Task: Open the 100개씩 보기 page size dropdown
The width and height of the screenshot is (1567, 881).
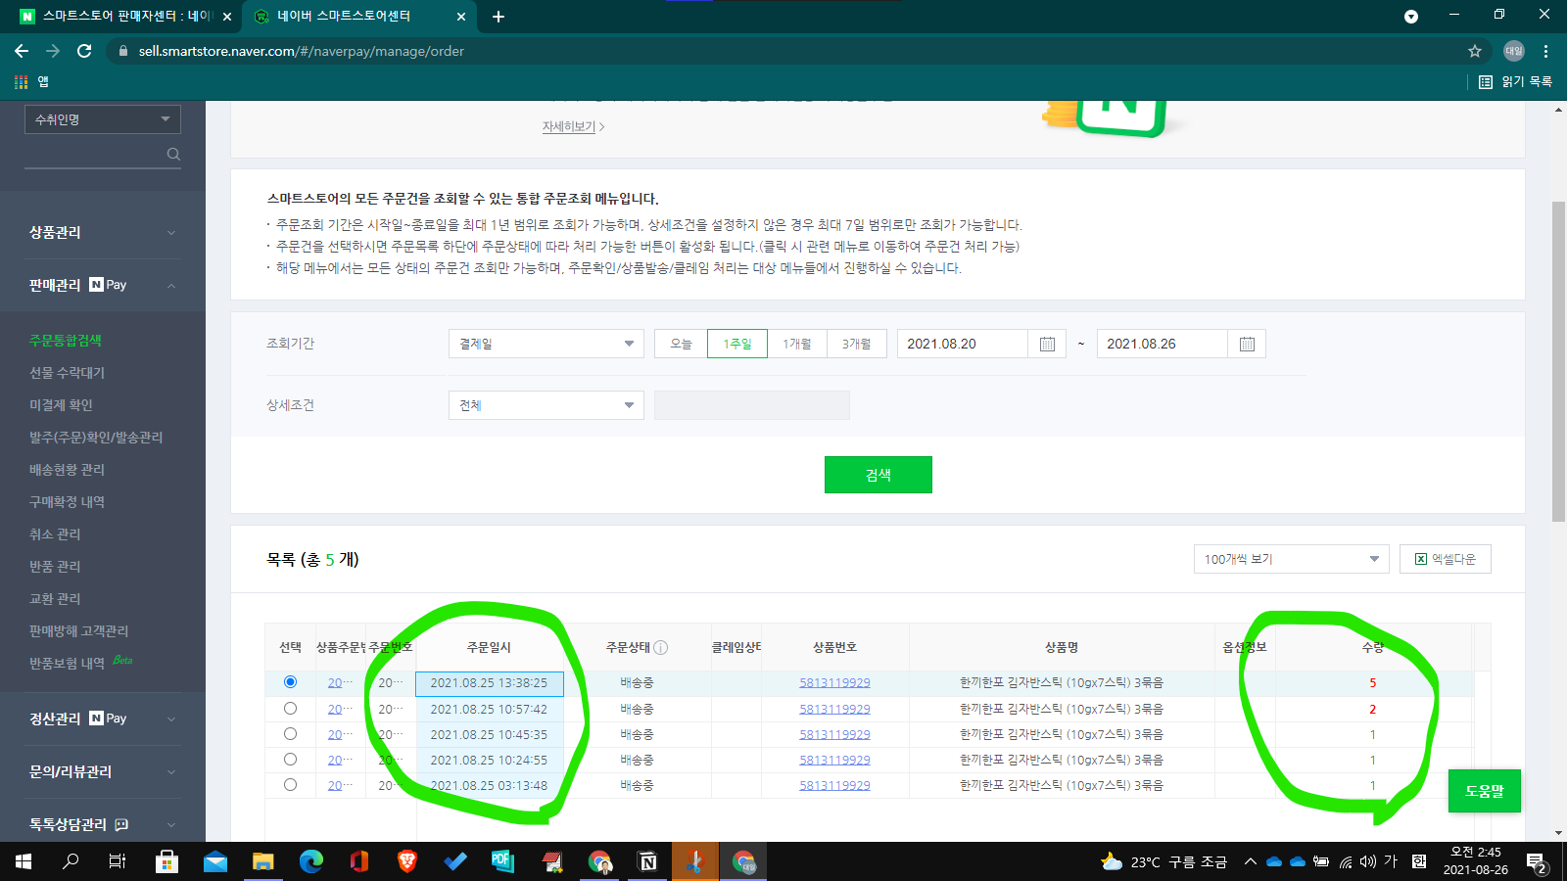Action: tap(1291, 559)
